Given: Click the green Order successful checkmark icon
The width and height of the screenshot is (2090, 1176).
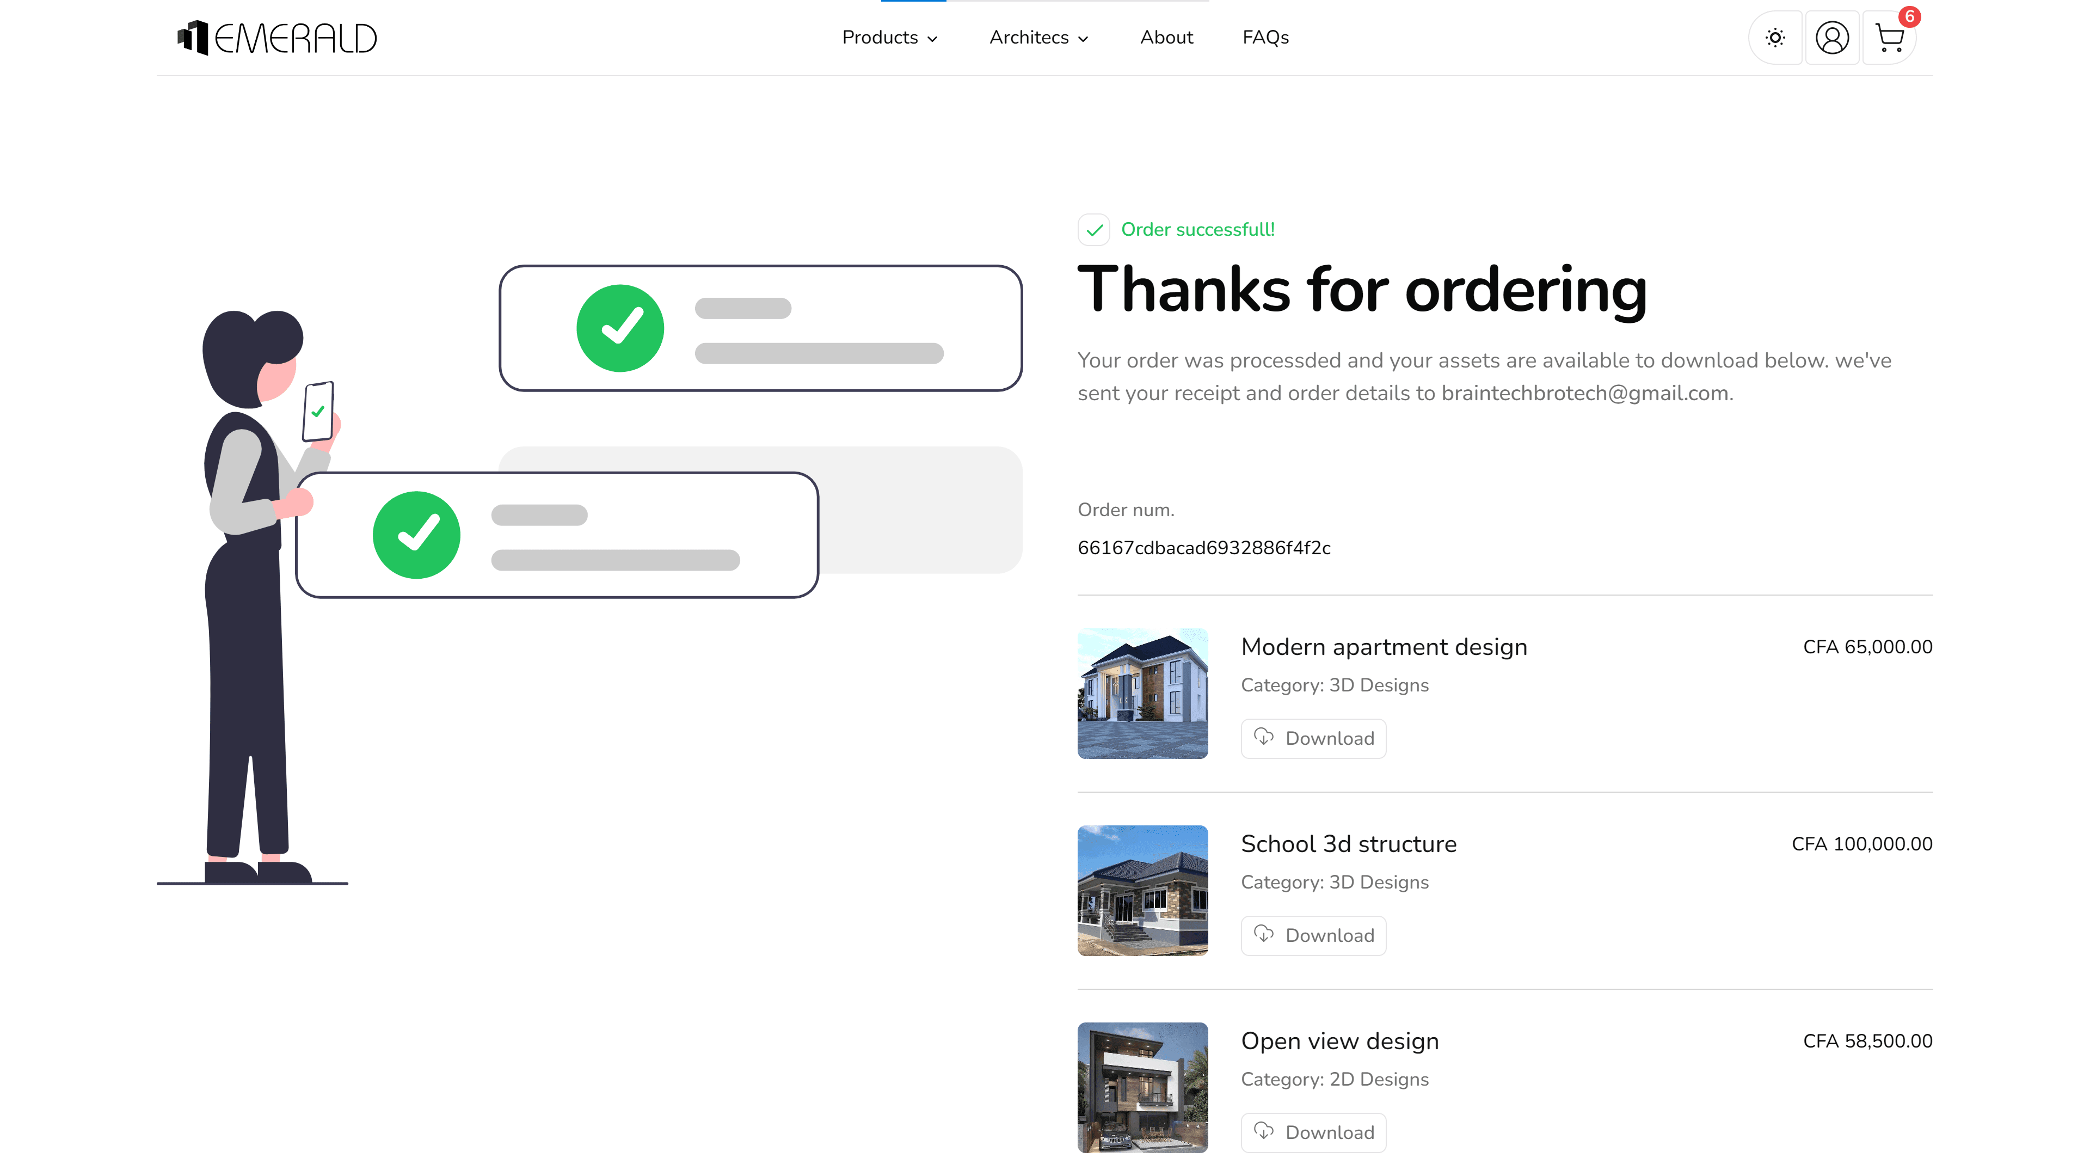Looking at the screenshot, I should [x=1093, y=230].
